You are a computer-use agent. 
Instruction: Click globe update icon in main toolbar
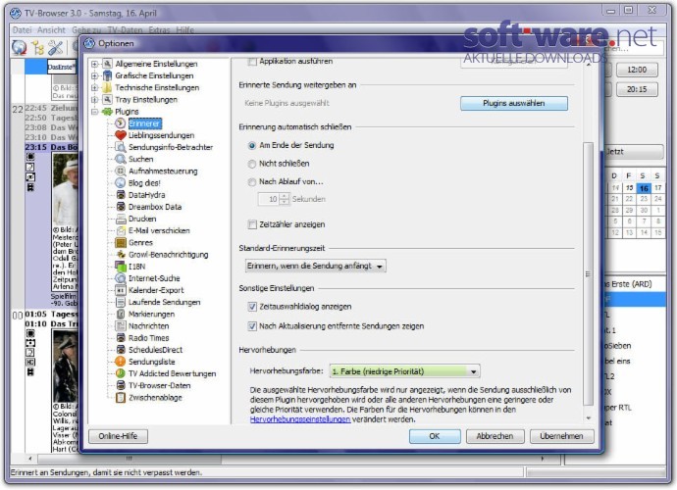(19, 47)
